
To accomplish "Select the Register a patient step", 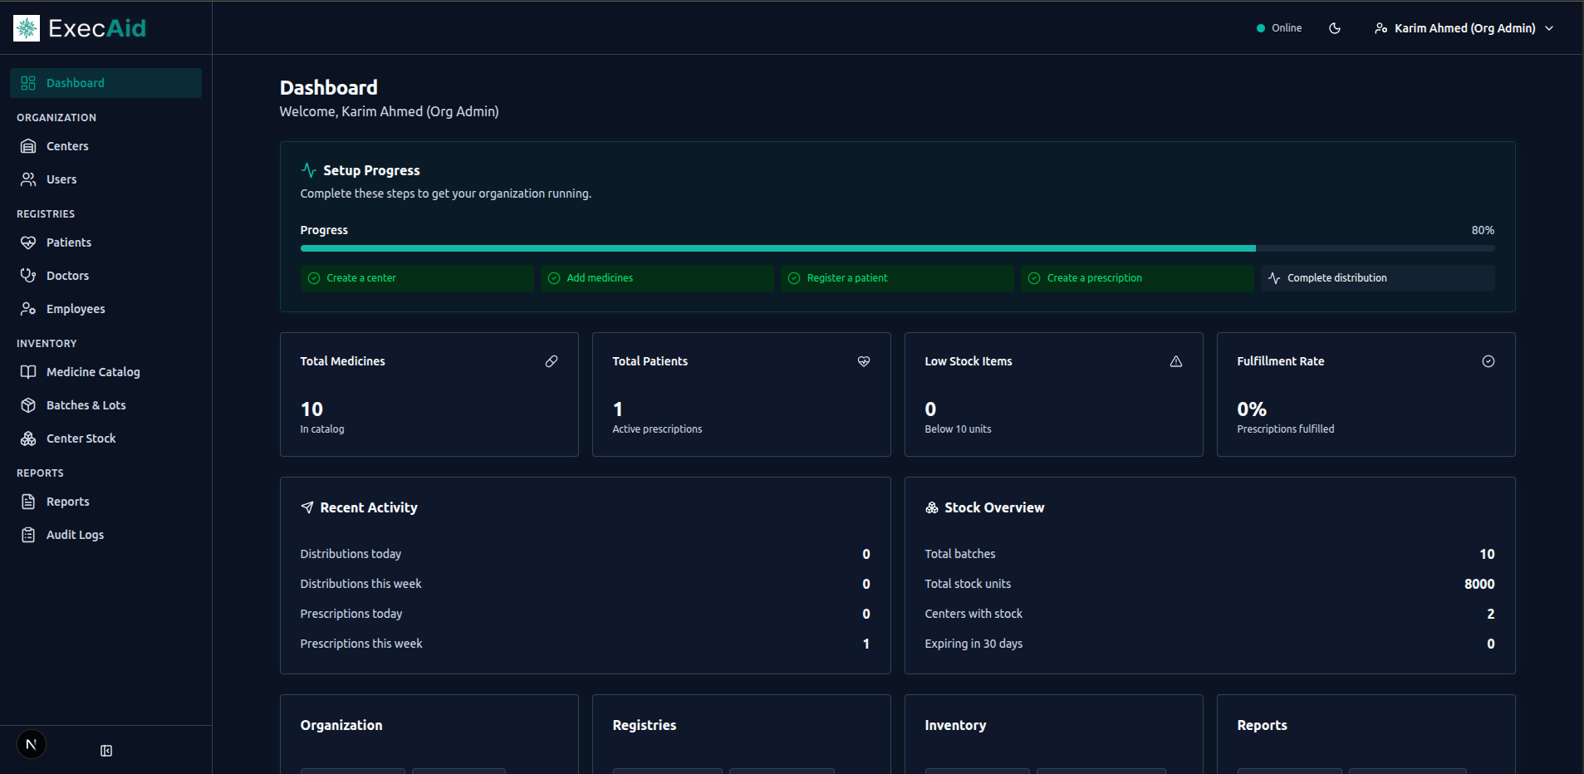I will click(897, 278).
